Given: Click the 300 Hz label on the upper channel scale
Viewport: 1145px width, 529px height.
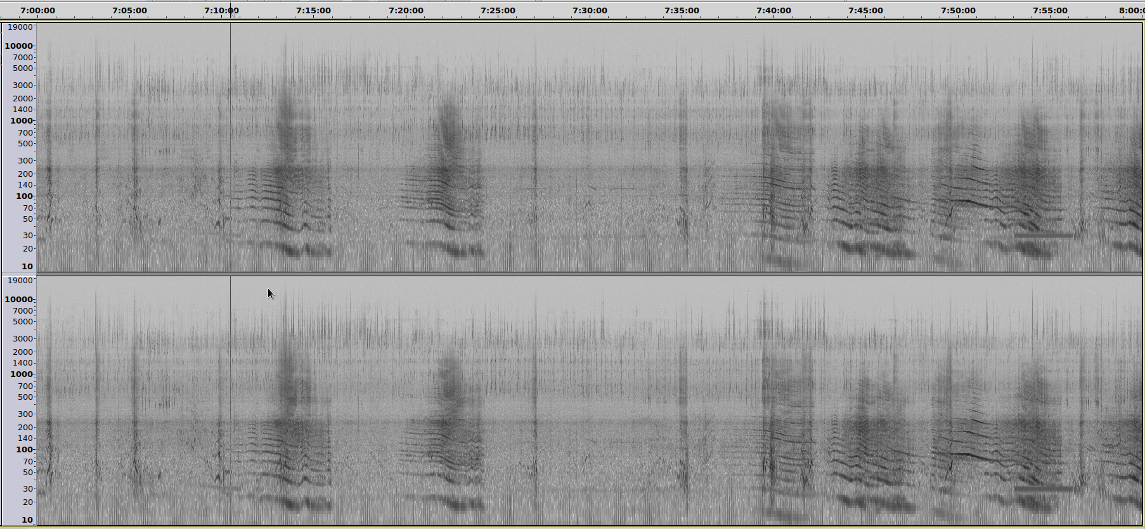Looking at the screenshot, I should coord(25,160).
